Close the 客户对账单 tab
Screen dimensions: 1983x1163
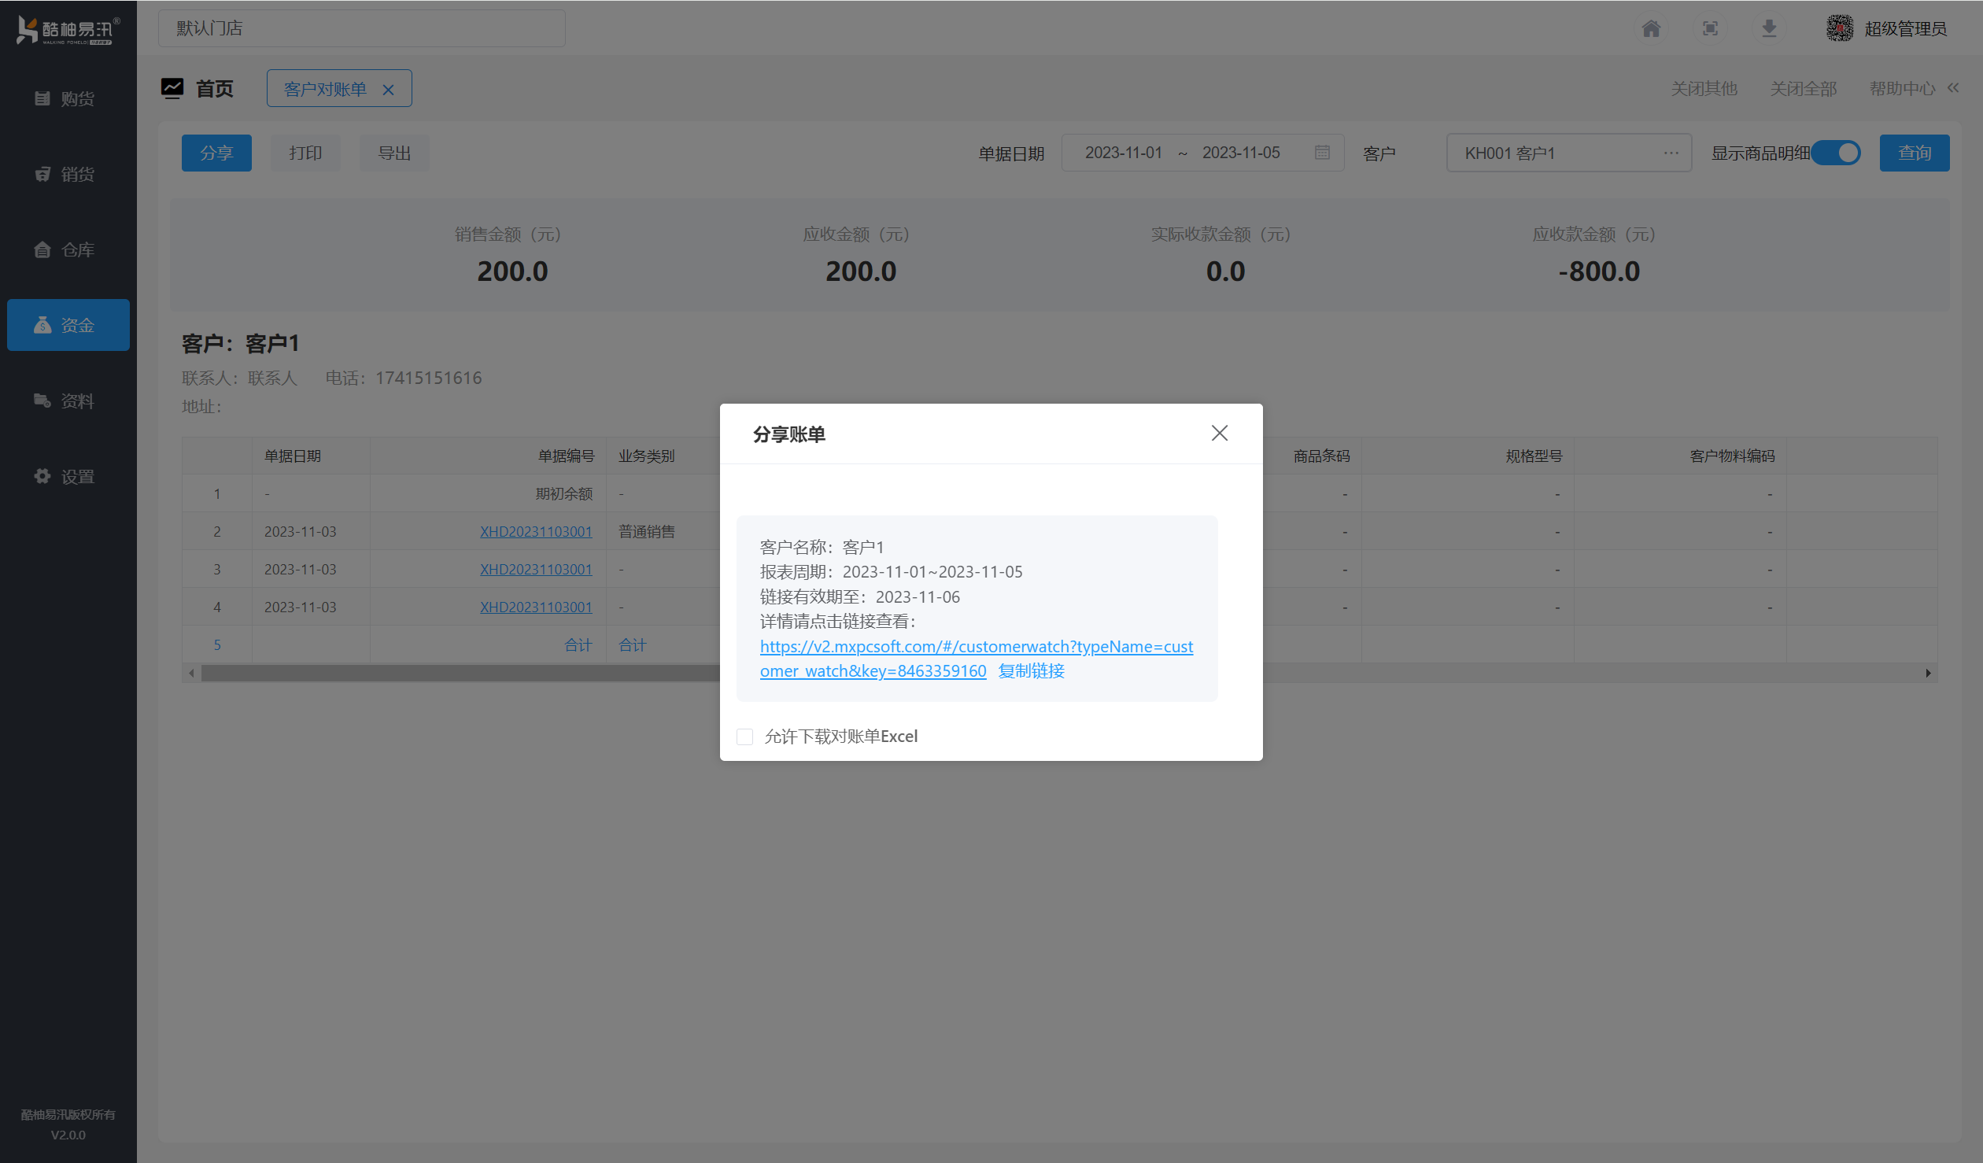388,90
